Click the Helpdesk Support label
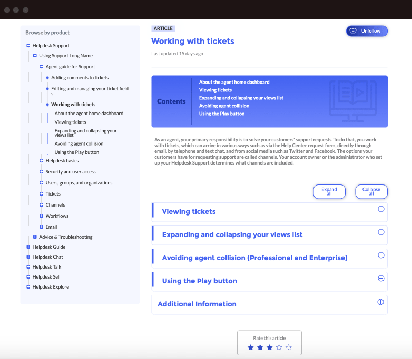 pos(51,46)
